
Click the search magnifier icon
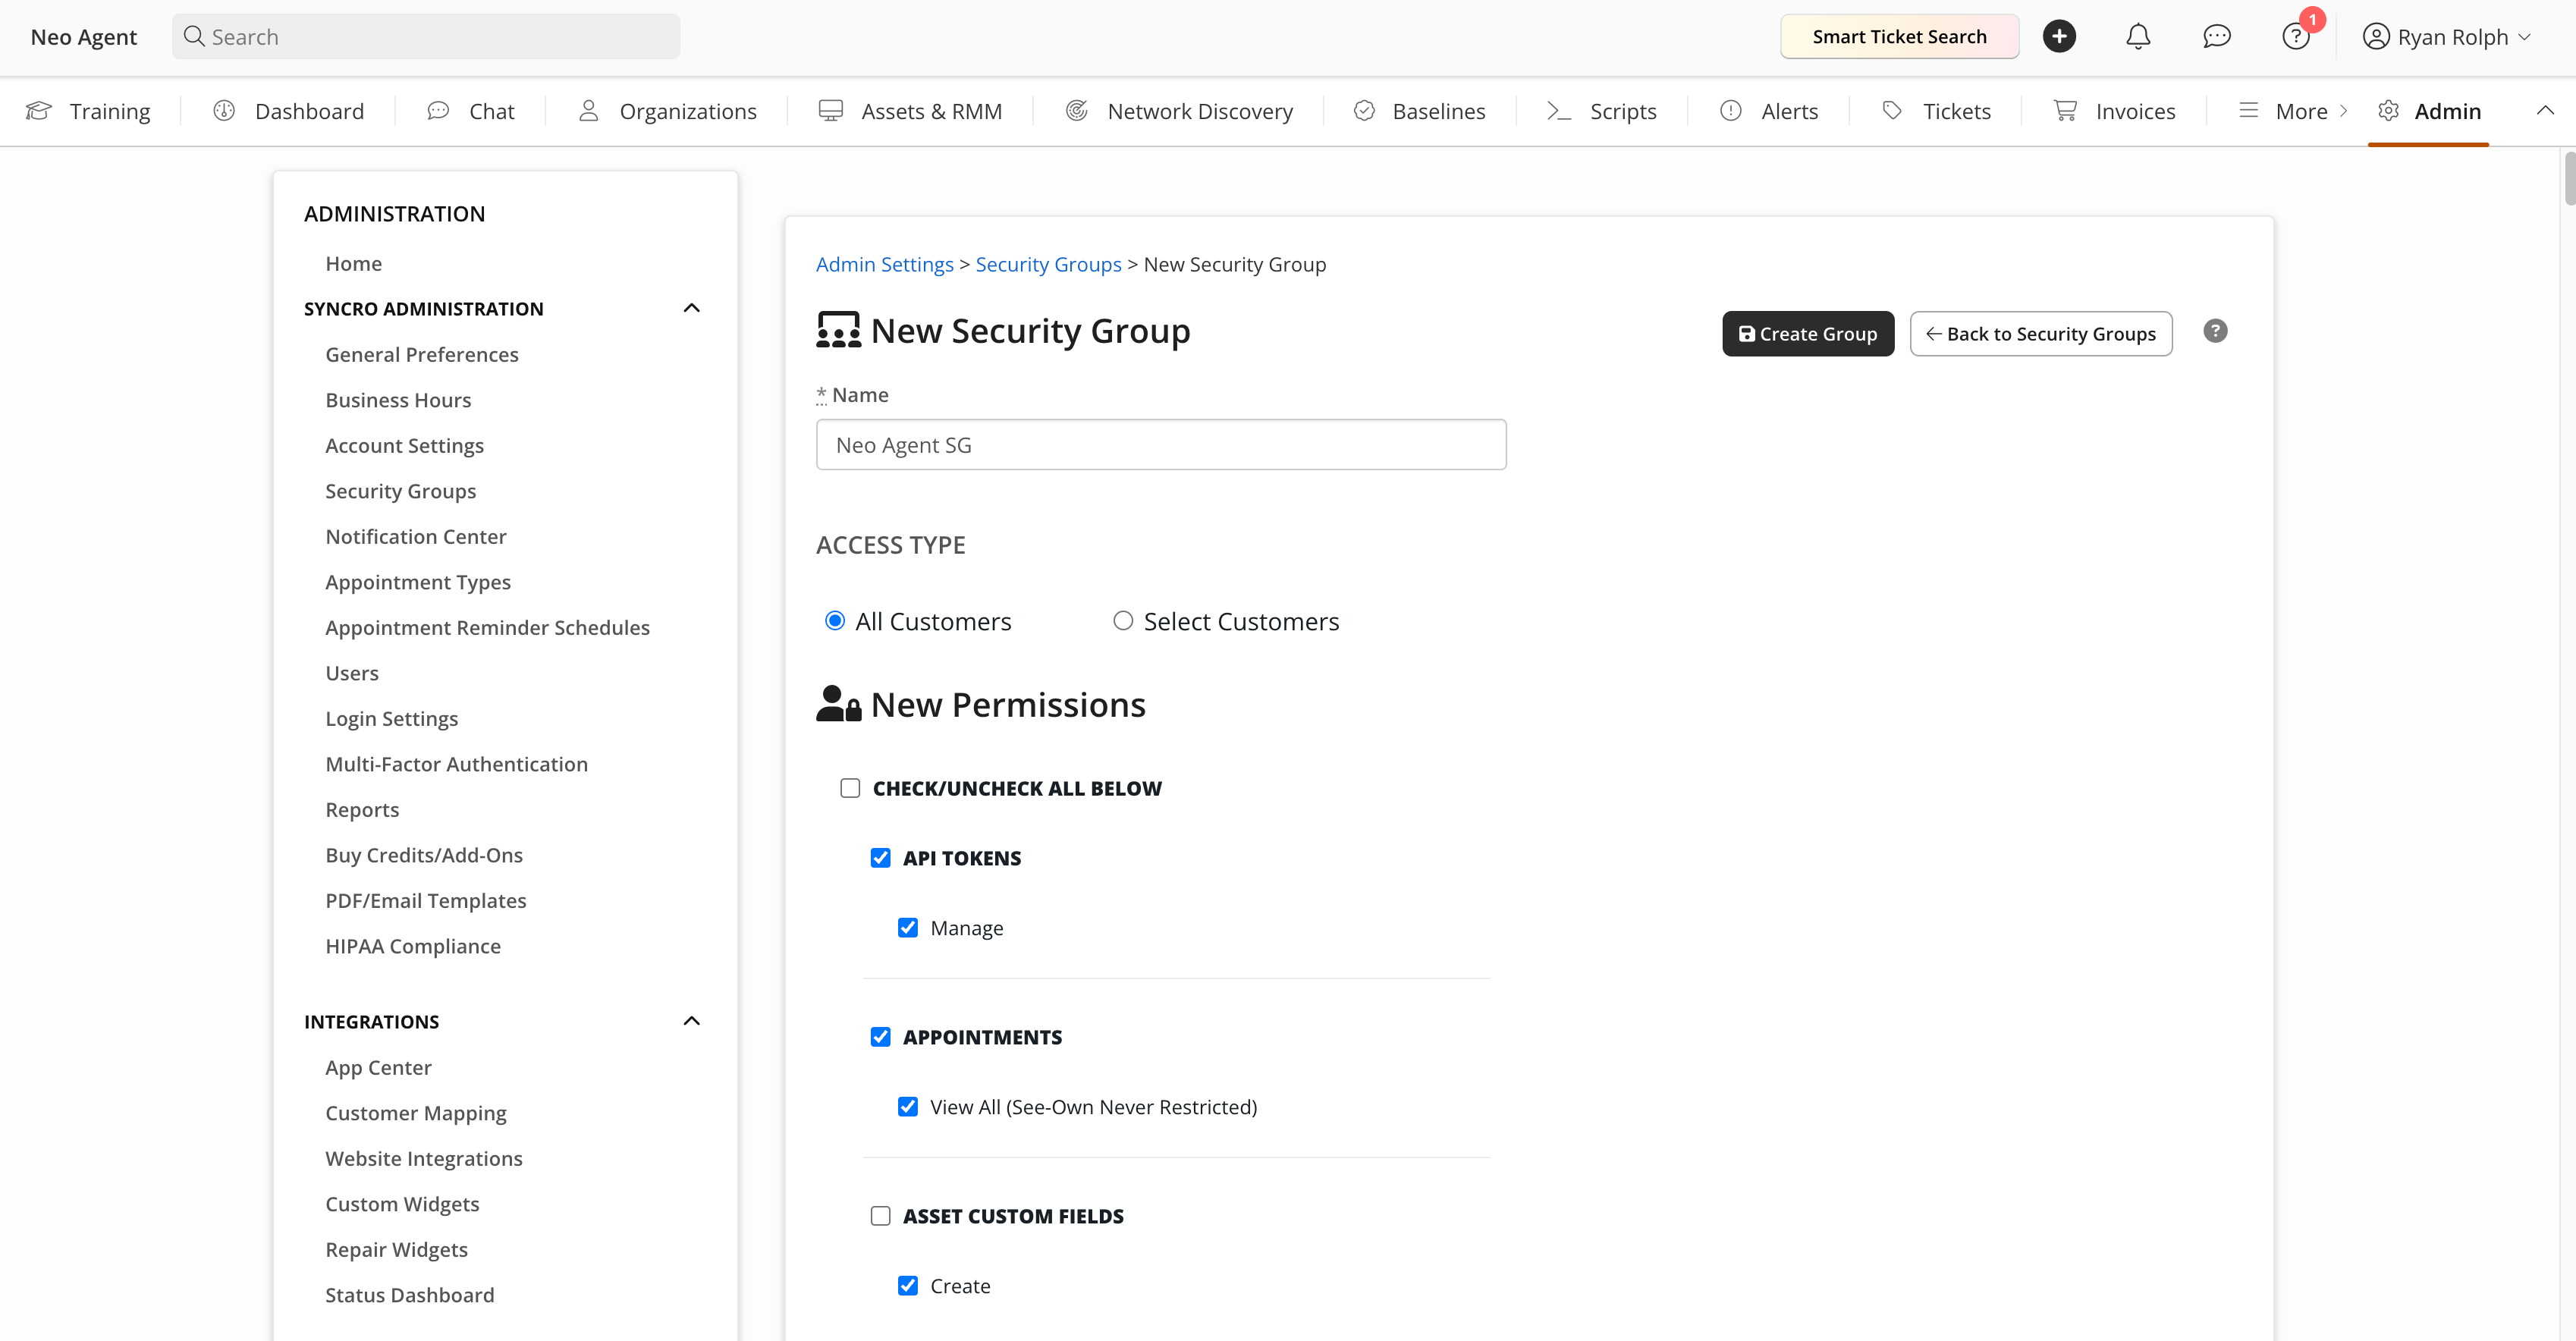tap(194, 37)
